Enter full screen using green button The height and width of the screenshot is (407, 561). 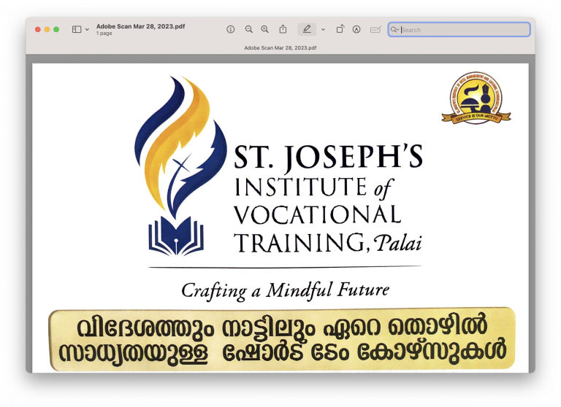click(x=57, y=29)
